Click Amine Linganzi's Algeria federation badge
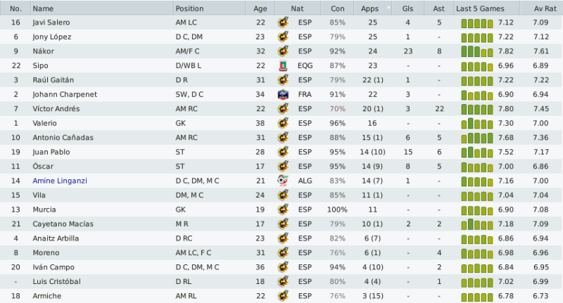 point(283,181)
